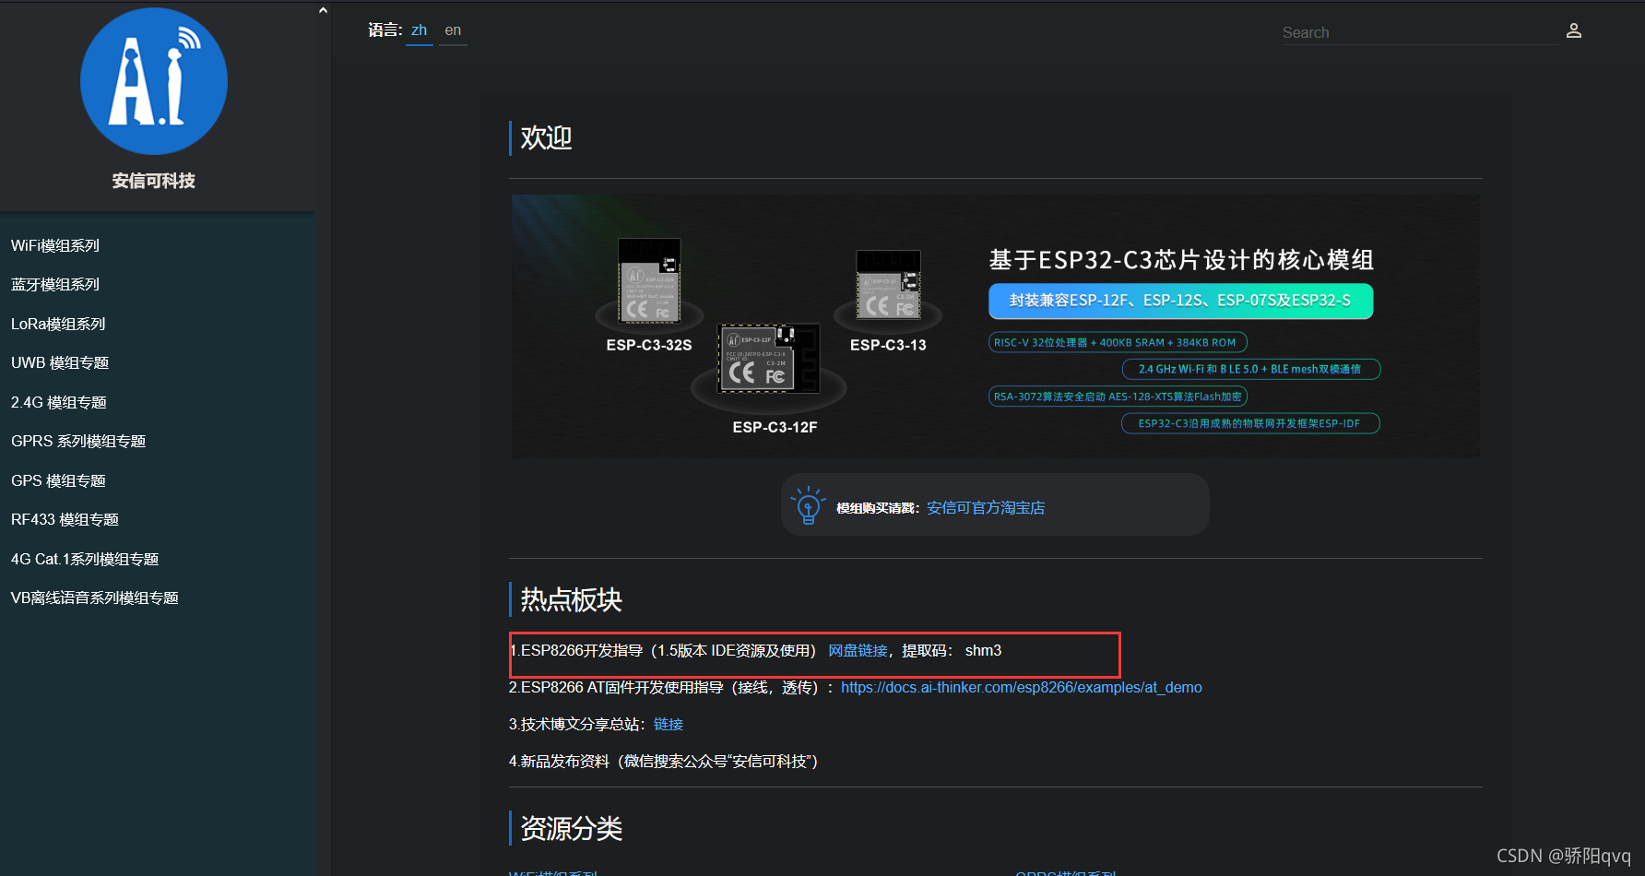Image resolution: width=1645 pixels, height=876 pixels.
Task: Click the lightbulb icon beside purchase note
Action: pos(808,505)
